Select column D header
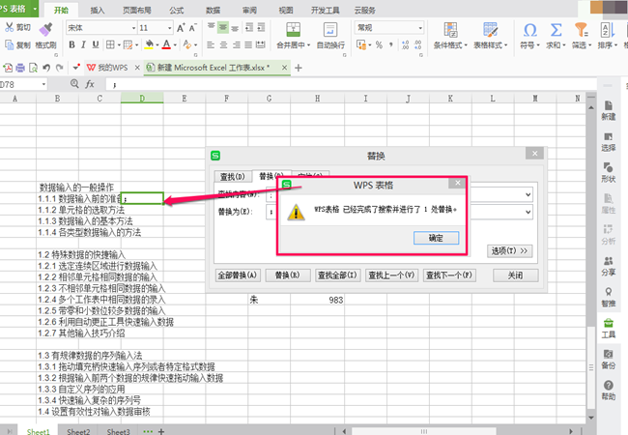Image resolution: width=628 pixels, height=435 pixels. 142,99
